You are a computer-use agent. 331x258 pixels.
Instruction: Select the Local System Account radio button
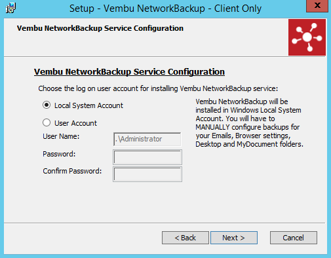pyautogui.click(x=47, y=105)
